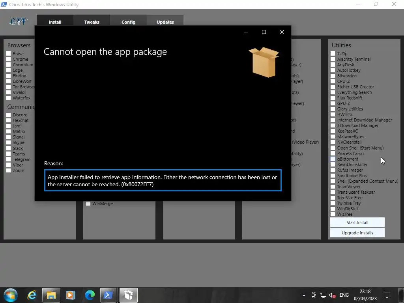404x303 pixels.
Task: Open Windows Media Player taskbar icon
Action: [70, 295]
